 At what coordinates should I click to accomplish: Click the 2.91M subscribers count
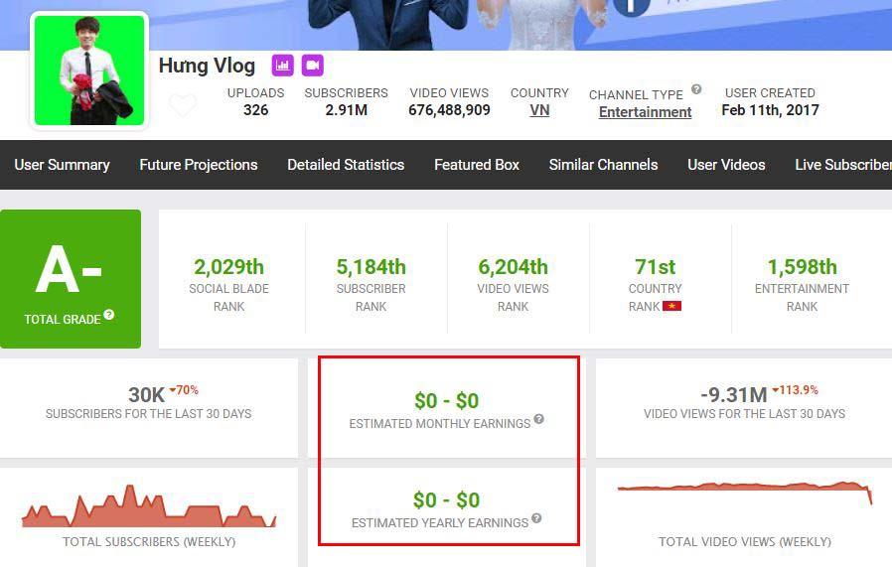click(x=347, y=110)
